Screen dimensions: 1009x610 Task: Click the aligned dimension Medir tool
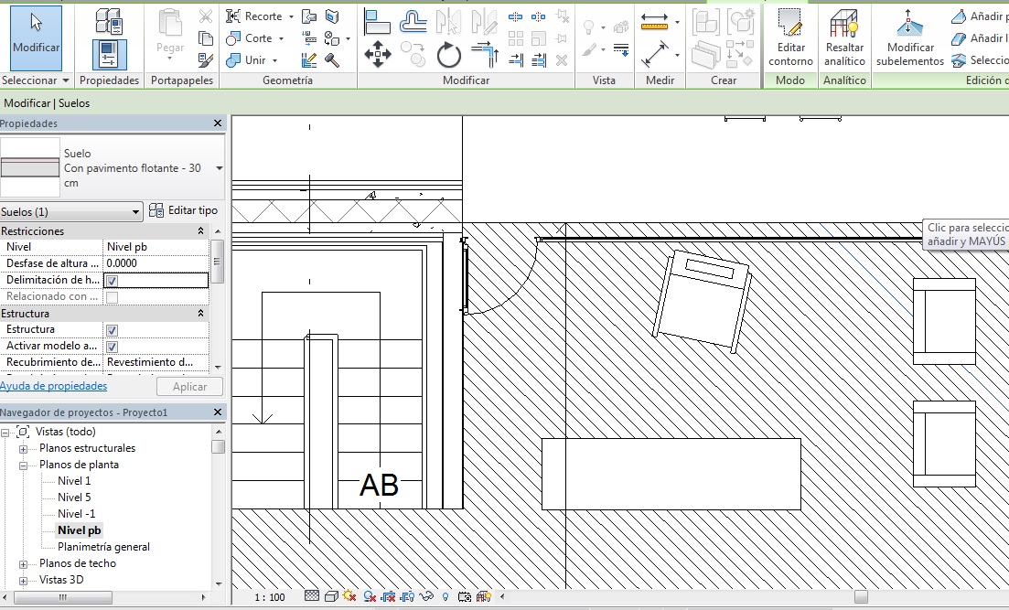[655, 56]
